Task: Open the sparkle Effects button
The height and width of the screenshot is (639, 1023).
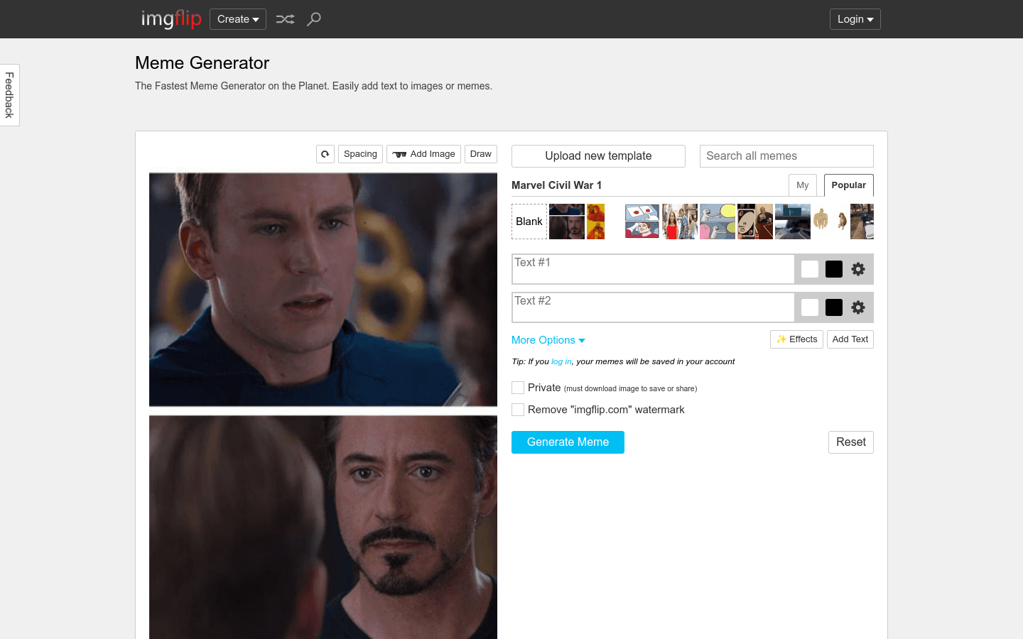Action: (796, 339)
